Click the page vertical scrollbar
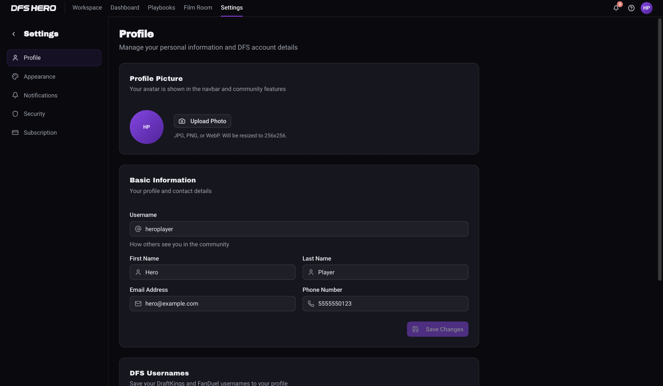The height and width of the screenshot is (386, 663). (x=660, y=149)
